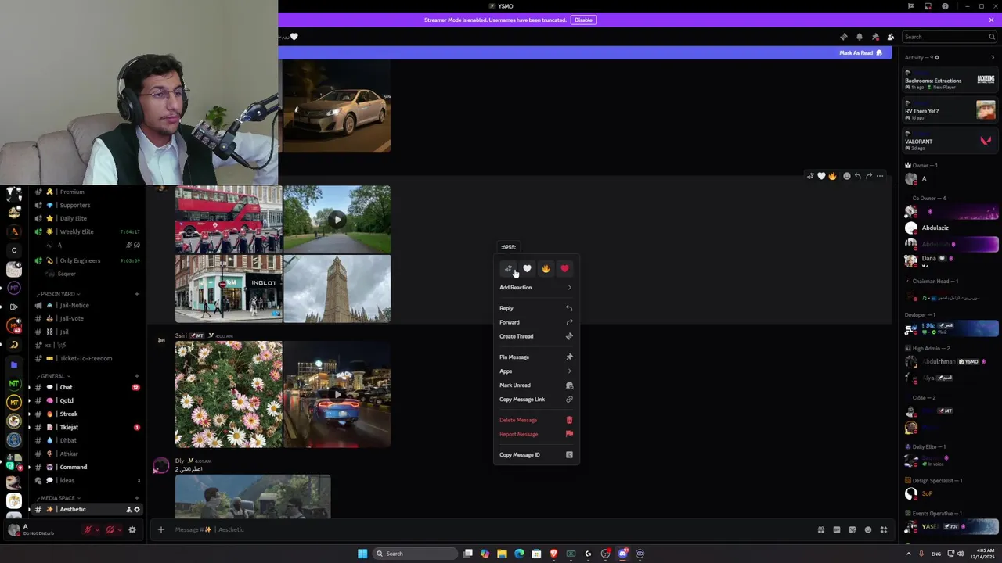Click Edit Channel gear for Aesthetic channel
The image size is (1002, 563).
click(x=137, y=510)
